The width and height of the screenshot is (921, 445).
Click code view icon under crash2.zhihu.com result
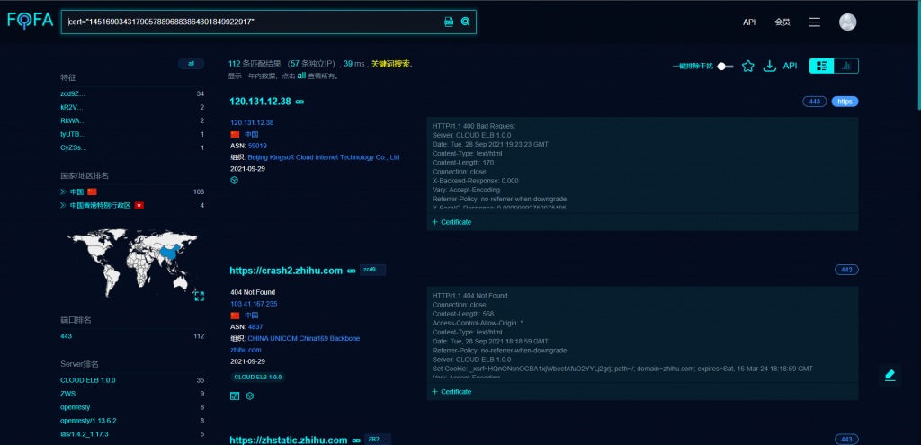[235, 396]
